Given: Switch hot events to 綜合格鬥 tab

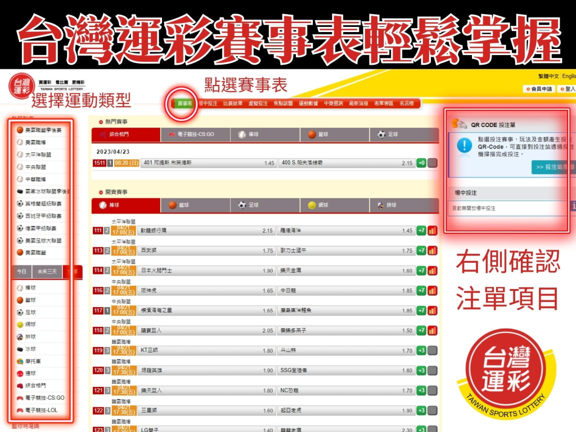Looking at the screenshot, I should click(x=126, y=134).
